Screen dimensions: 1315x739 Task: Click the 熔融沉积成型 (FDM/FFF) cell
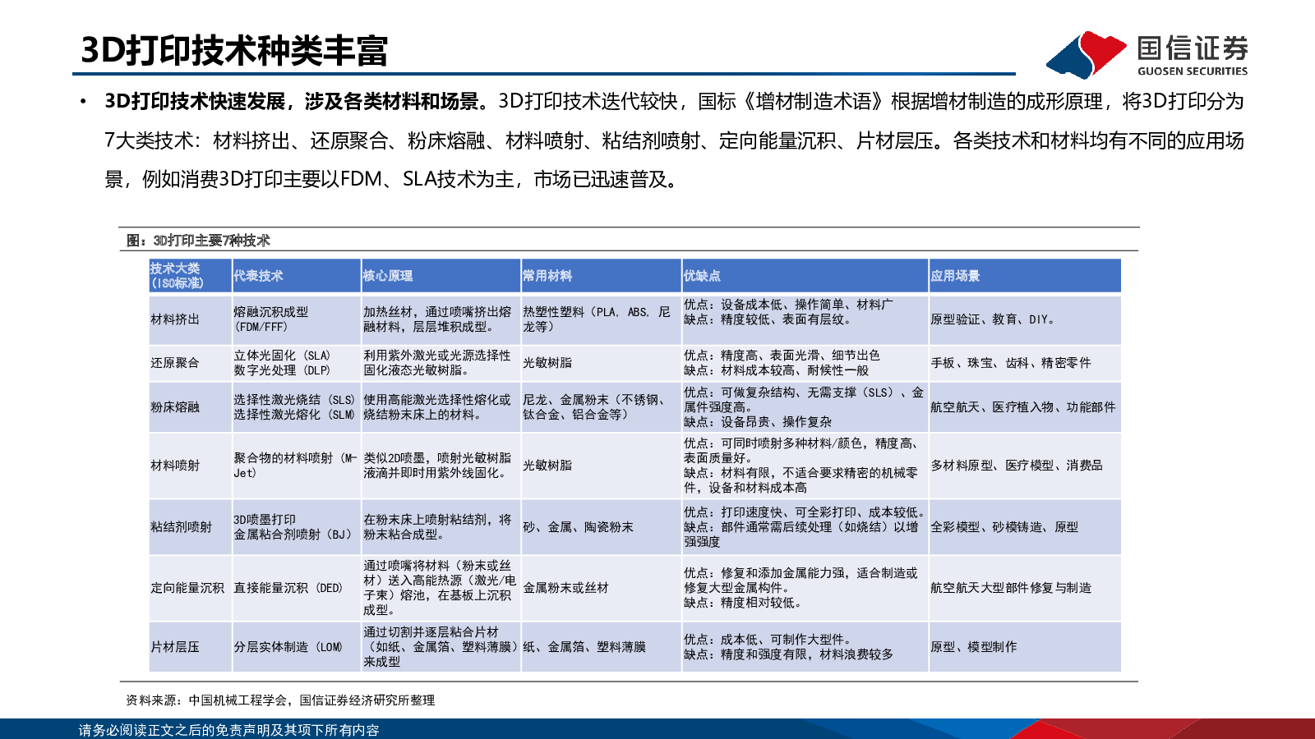coord(271,319)
